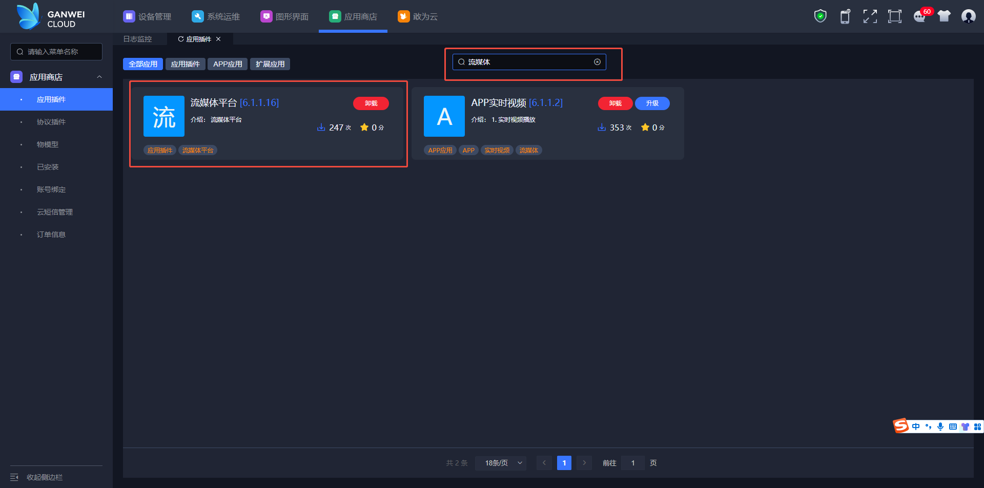
Task: Filter by 全部应用
Action: point(143,64)
